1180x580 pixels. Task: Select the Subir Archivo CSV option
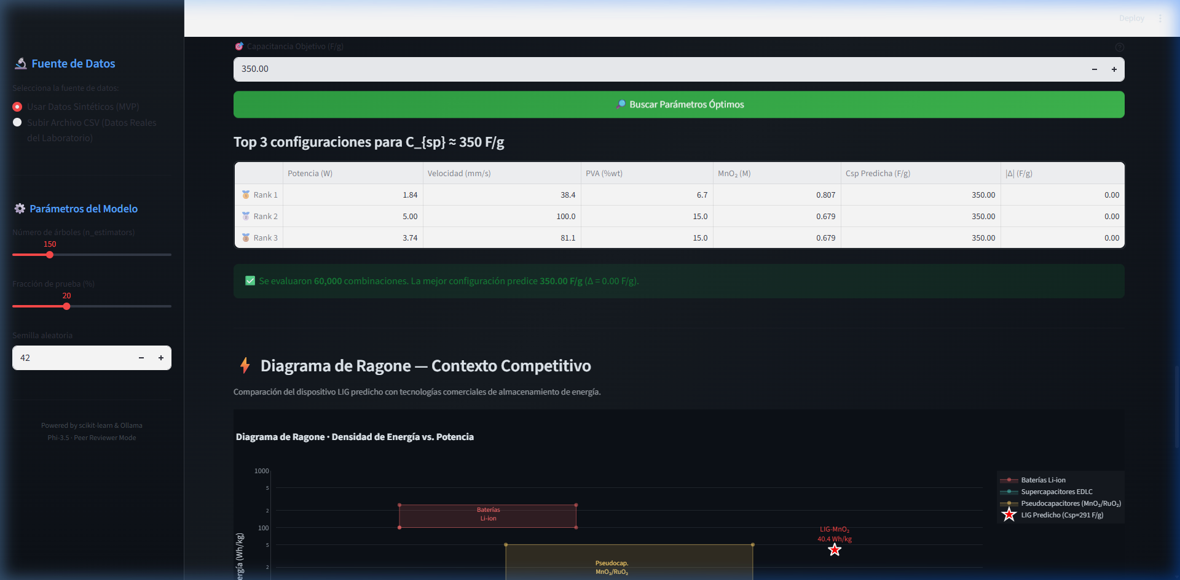pos(17,122)
